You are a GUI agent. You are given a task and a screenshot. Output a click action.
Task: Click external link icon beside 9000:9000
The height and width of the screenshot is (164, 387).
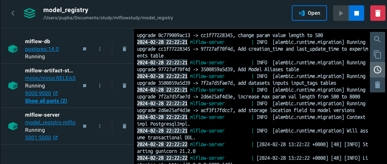[x=55, y=94]
